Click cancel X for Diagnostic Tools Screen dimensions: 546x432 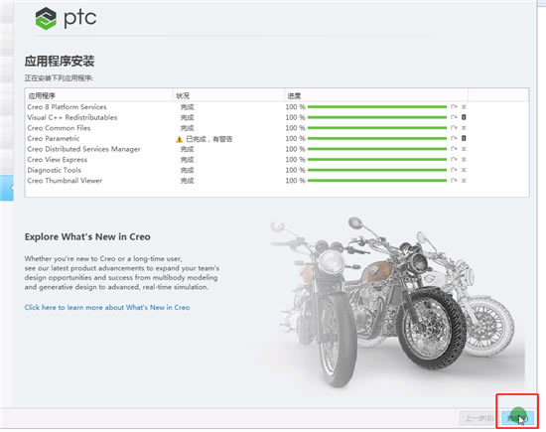pos(464,170)
